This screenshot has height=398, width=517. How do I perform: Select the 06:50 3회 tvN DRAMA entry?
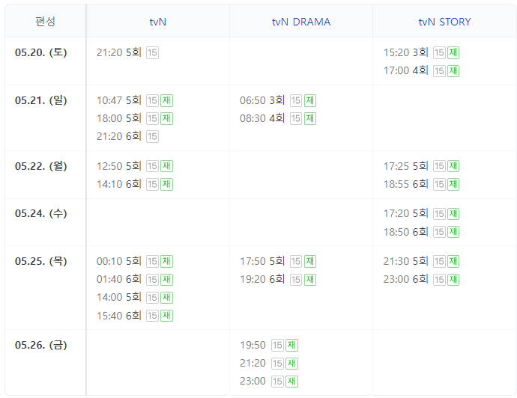tap(262, 100)
